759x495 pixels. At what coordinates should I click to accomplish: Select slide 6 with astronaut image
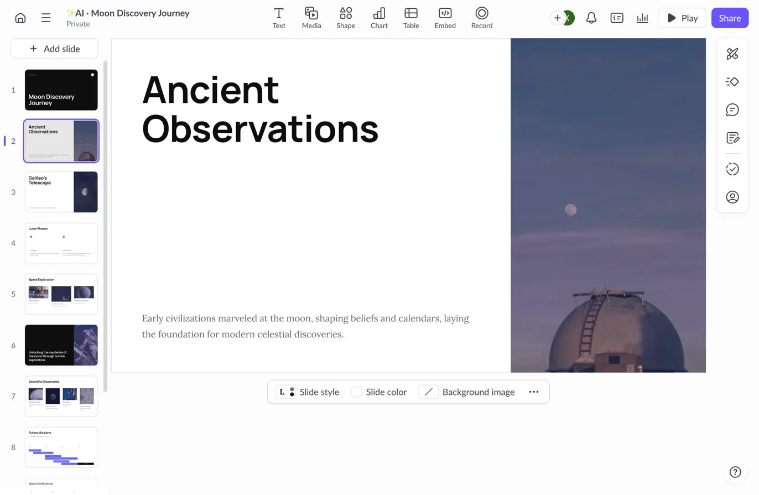[61, 345]
